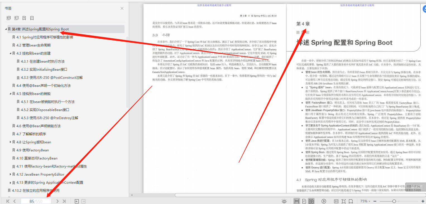This screenshot has height=204, width=426.
Task: Set zoom to actual size 1:1
Action: click(336, 201)
